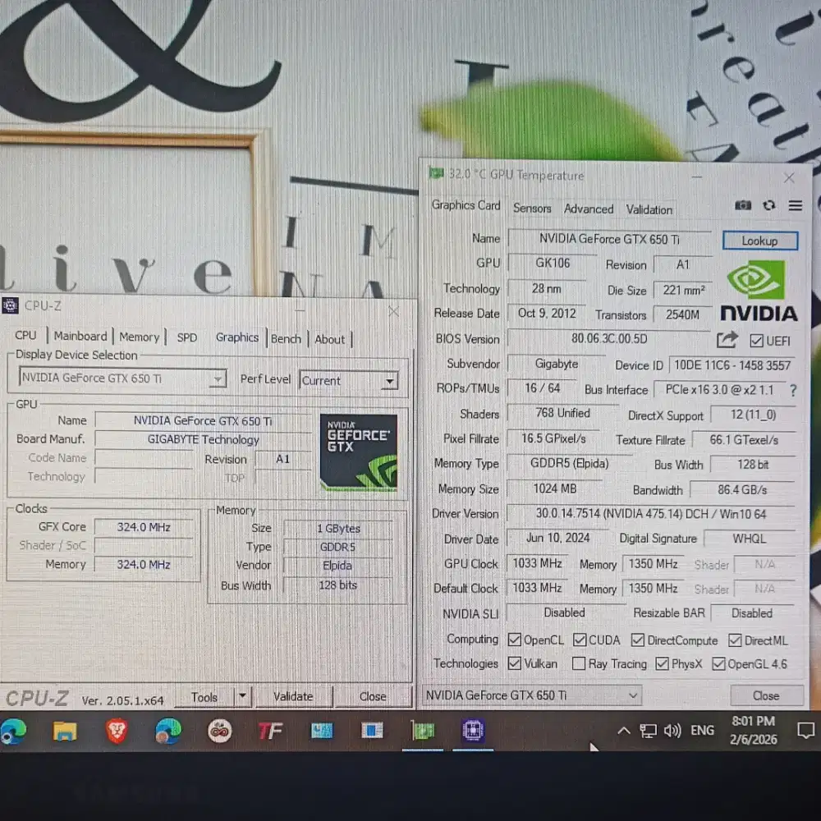Expand the GPU selector at GPU-Z bottom
The height and width of the screenshot is (821, 821).
tap(633, 695)
